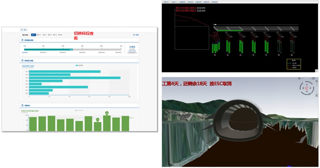Click the attendance statistics panel icon
The width and height of the screenshot is (320, 168).
[22, 106]
